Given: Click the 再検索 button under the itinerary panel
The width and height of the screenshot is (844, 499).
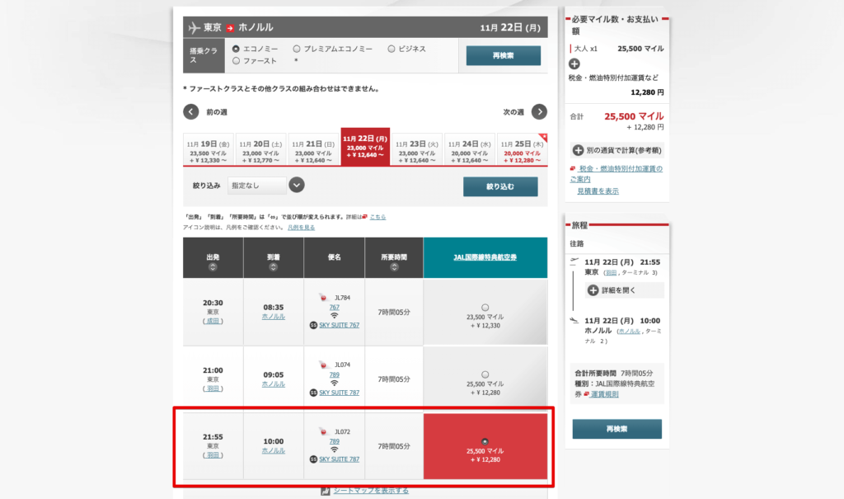Looking at the screenshot, I should (x=617, y=429).
